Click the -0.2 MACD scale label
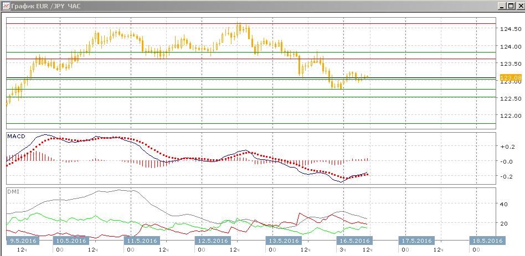 pyautogui.click(x=508, y=176)
